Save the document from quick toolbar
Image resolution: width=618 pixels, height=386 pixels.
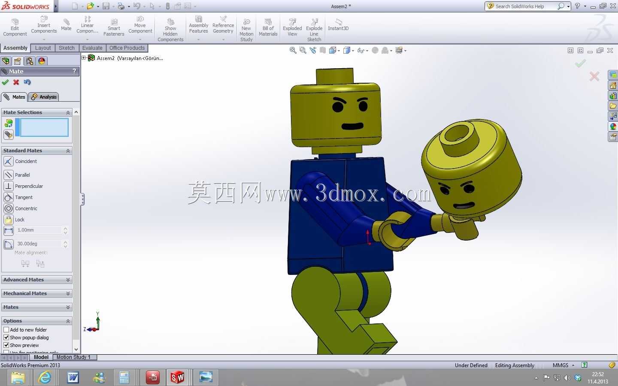pos(106,6)
